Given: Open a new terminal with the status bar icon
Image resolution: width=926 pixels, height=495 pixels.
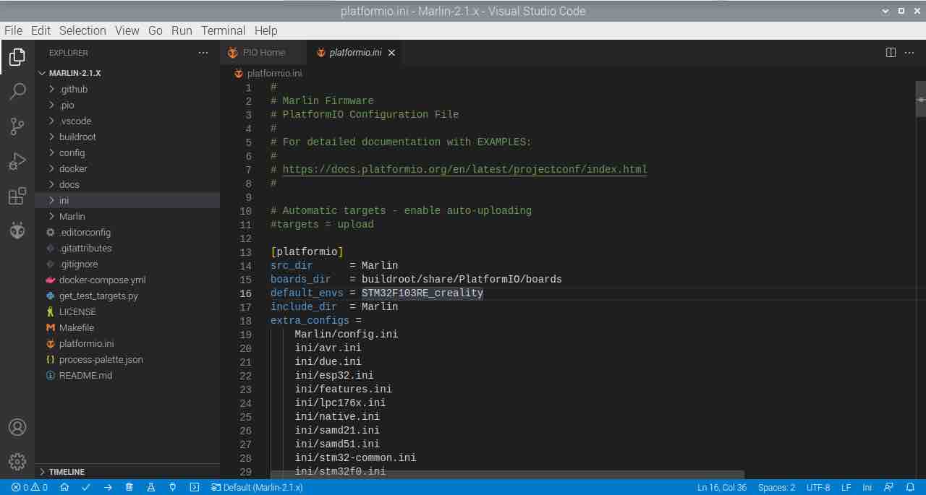Looking at the screenshot, I should tap(194, 487).
